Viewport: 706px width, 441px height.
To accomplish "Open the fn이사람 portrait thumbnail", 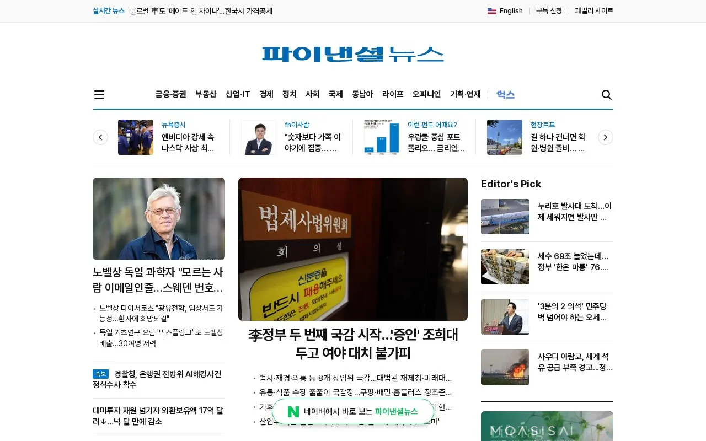I will (x=259, y=137).
